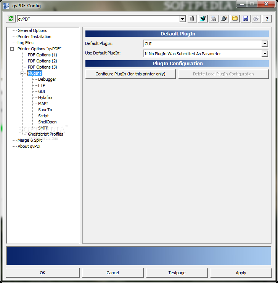278x283 pixels.
Task: Click the Apply button
Action: 241,273
